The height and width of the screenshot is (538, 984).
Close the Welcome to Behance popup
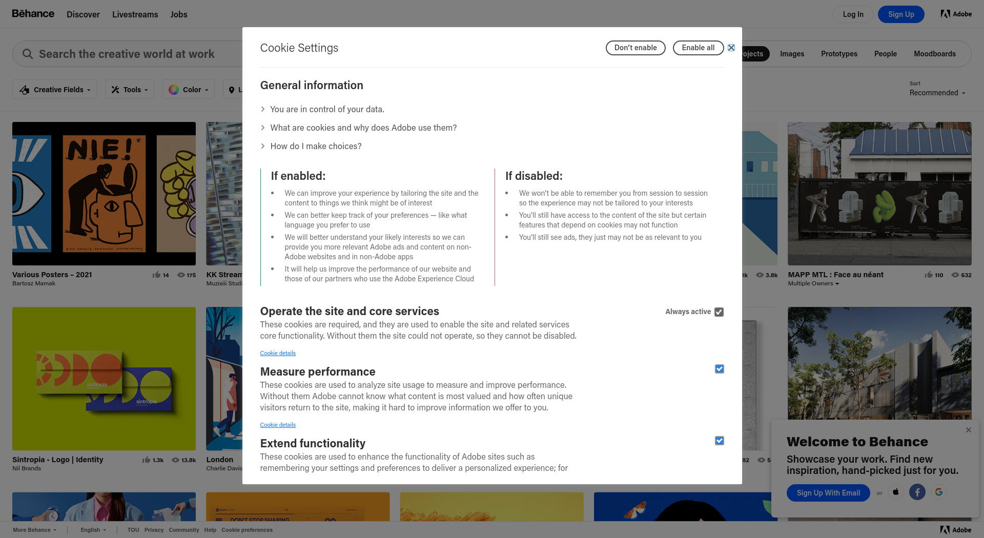(x=968, y=430)
